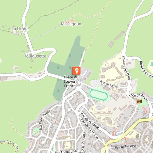
Task: Click the Rue Edouard Marty label
Action: click(68, 152)
